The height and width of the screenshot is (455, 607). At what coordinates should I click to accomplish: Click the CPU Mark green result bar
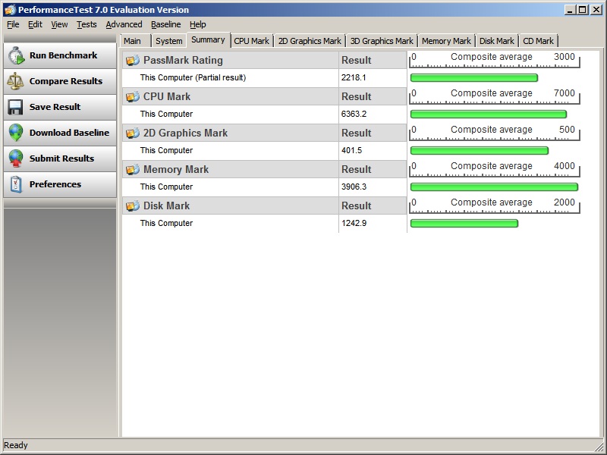(x=489, y=115)
